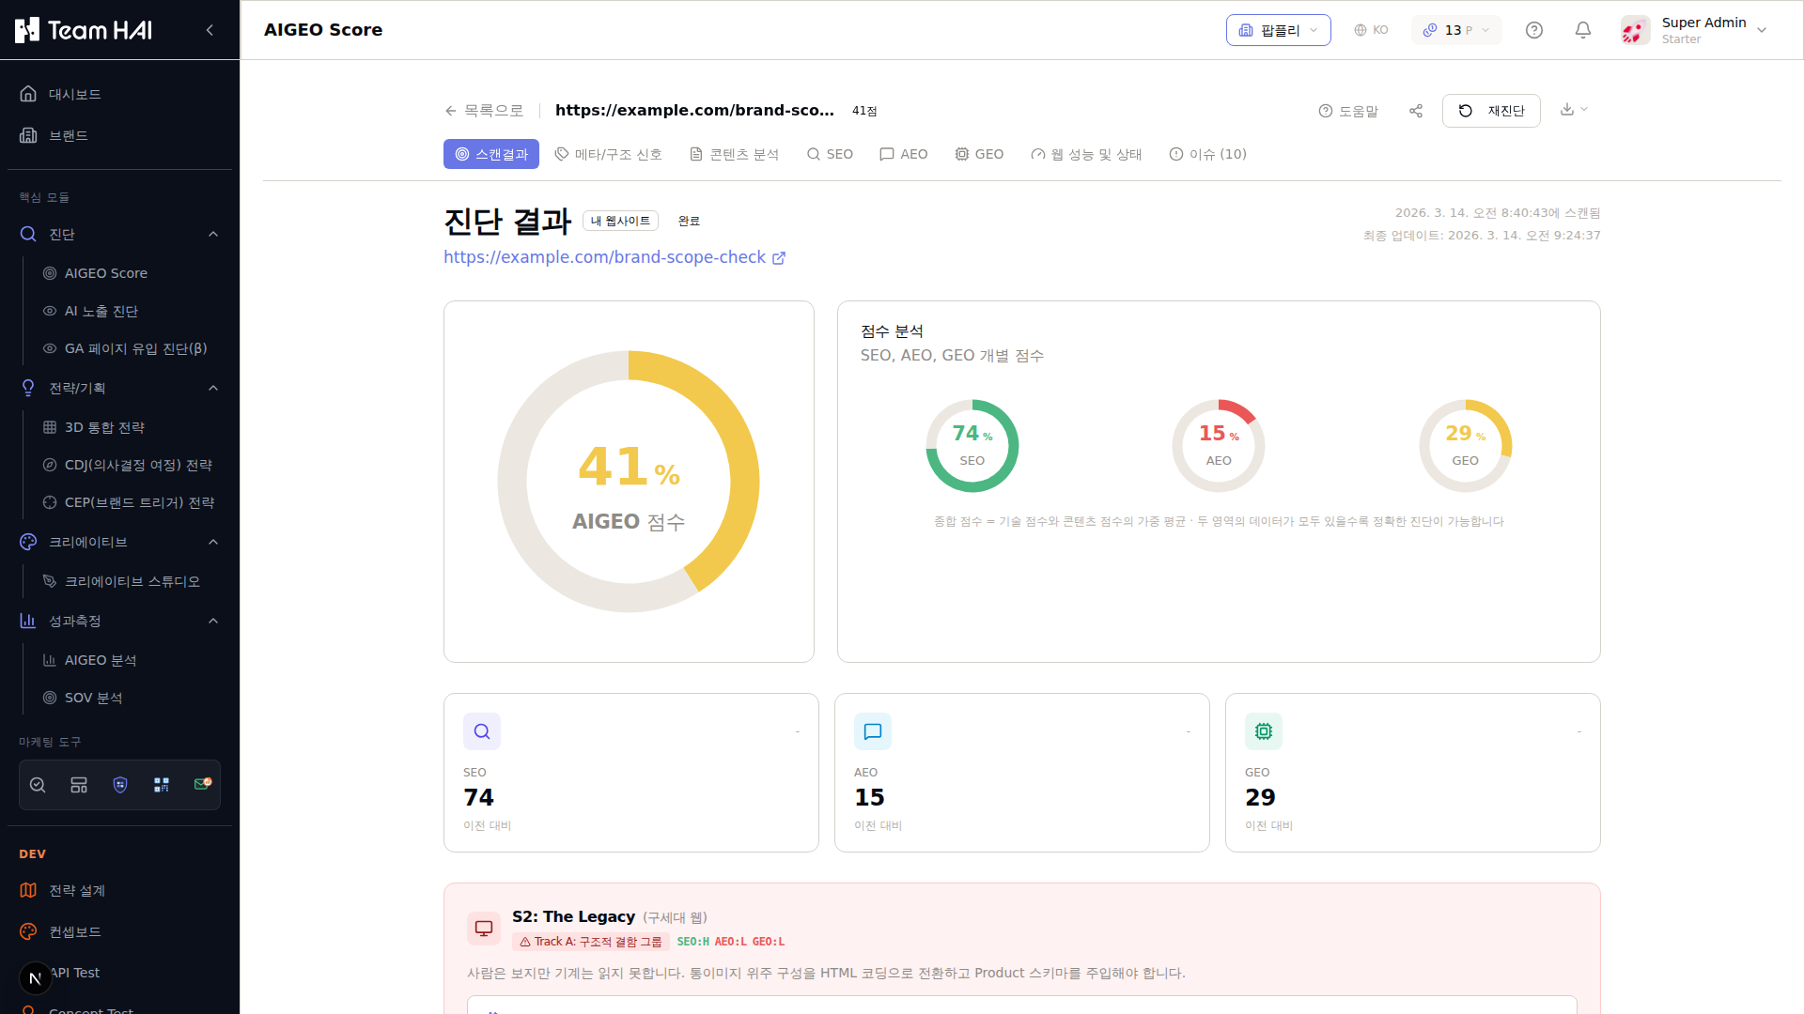
Task: Click the QR code marketing tool icon
Action: 162,785
